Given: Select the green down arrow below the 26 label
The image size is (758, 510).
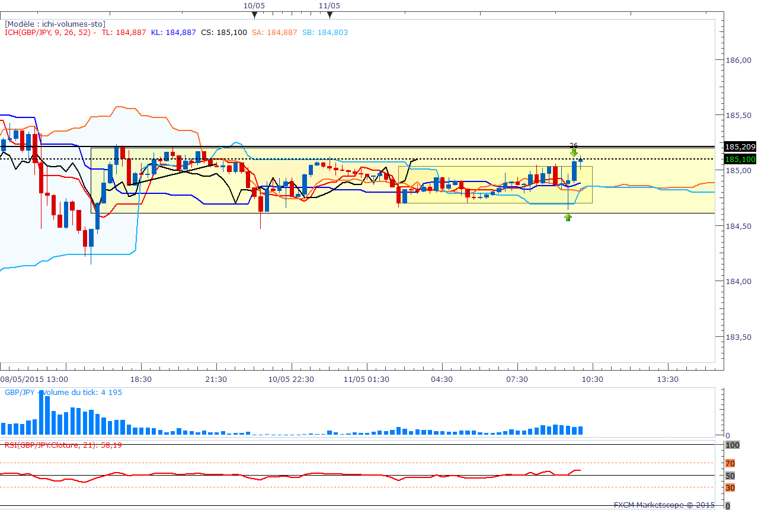Looking at the screenshot, I should pyautogui.click(x=574, y=153).
